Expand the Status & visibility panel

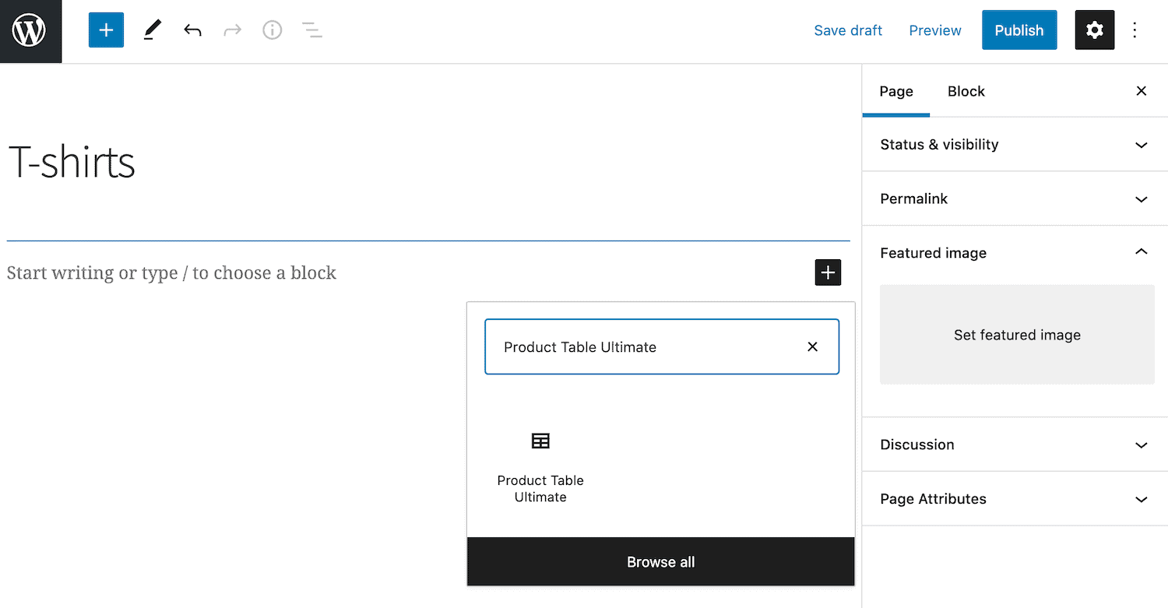[x=1015, y=145]
